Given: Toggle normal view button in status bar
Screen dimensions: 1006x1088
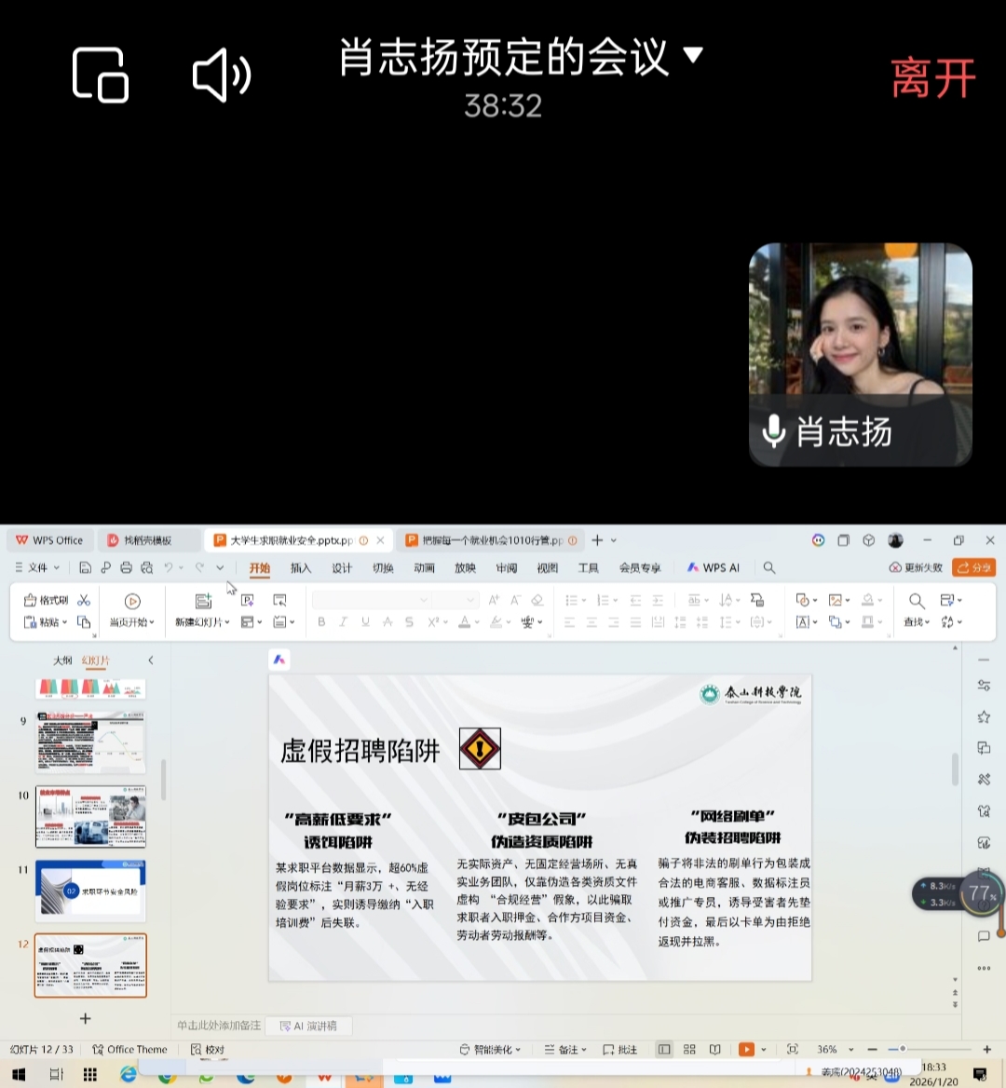Looking at the screenshot, I should point(664,1049).
